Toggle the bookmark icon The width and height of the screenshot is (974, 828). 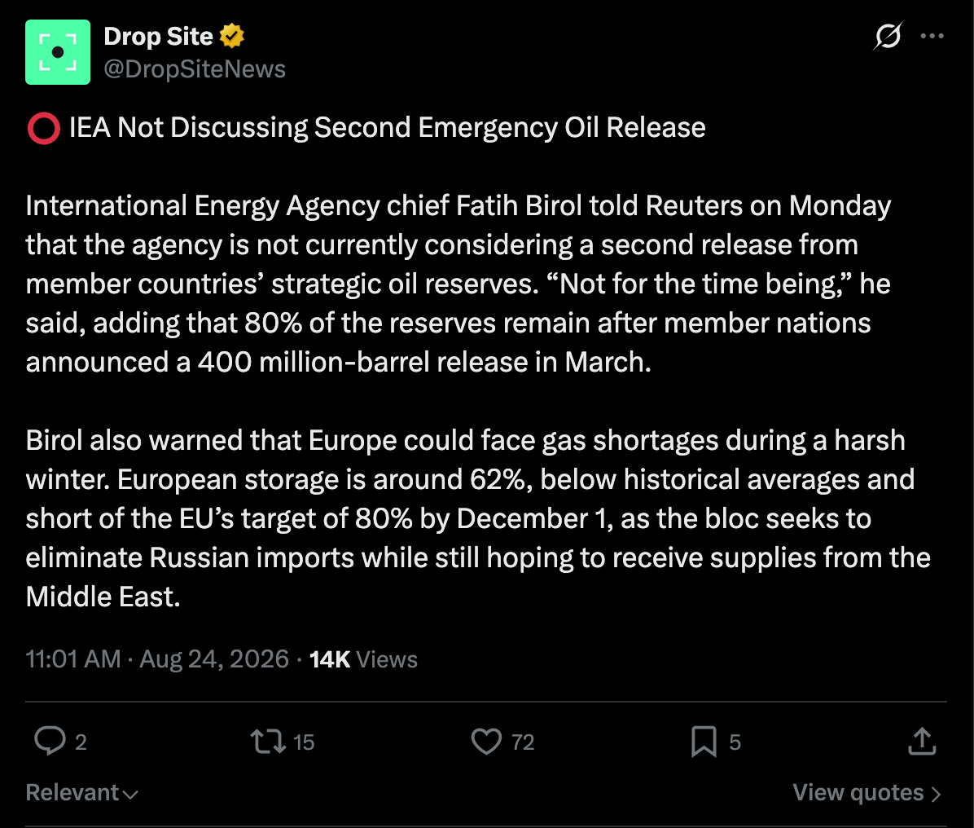point(704,742)
